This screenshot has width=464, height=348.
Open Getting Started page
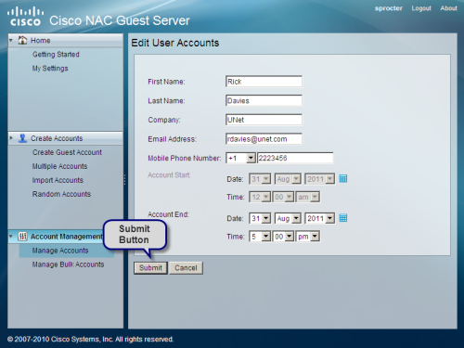point(56,55)
